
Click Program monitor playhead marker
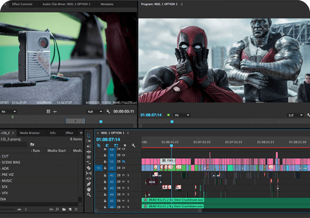tap(172, 122)
